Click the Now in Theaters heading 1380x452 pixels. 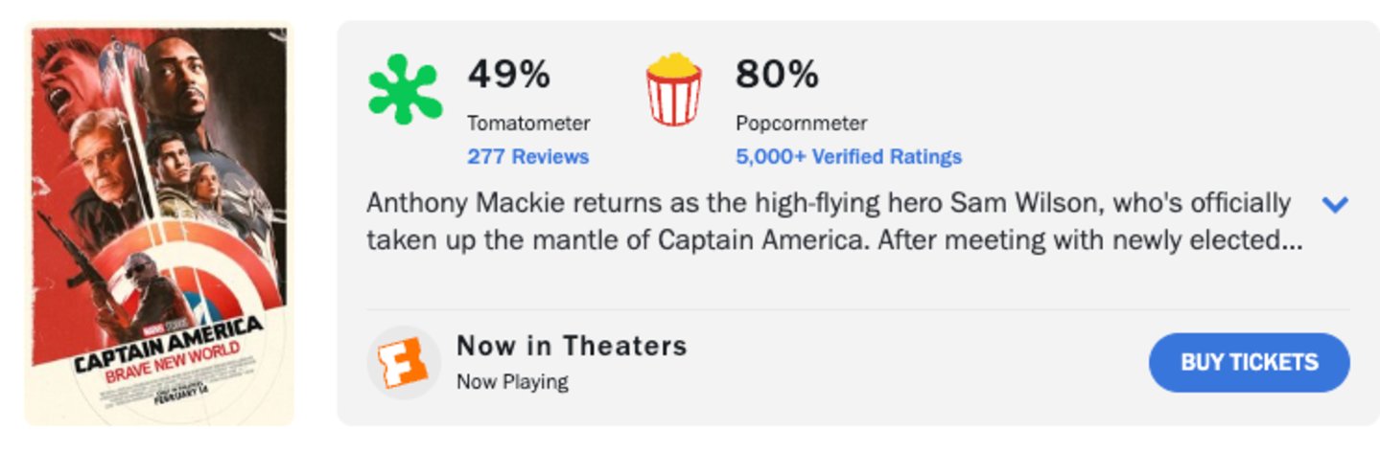pyautogui.click(x=572, y=345)
